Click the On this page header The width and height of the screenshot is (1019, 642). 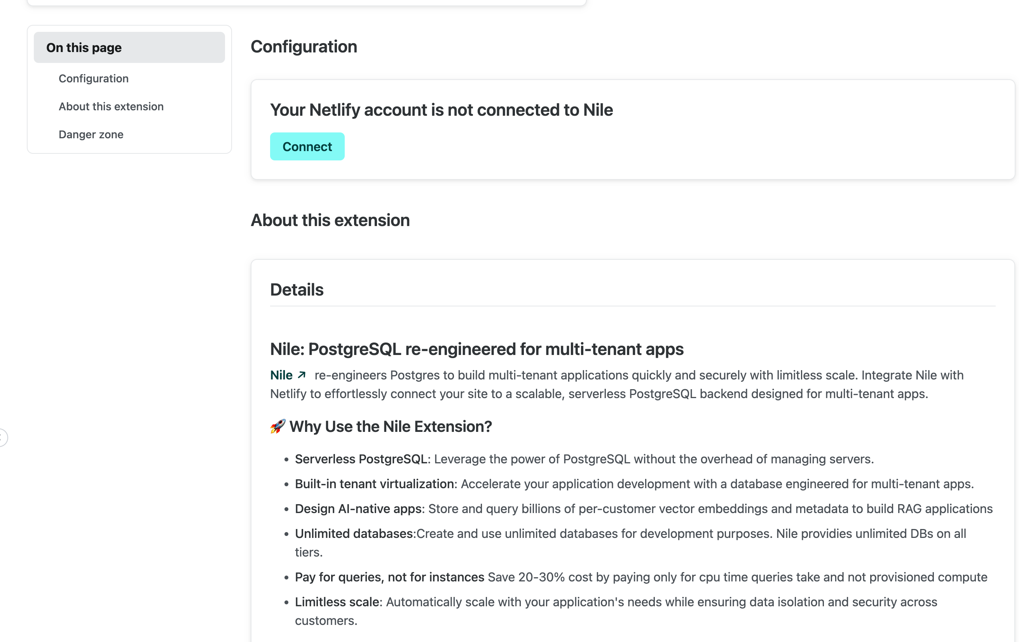pyautogui.click(x=84, y=48)
